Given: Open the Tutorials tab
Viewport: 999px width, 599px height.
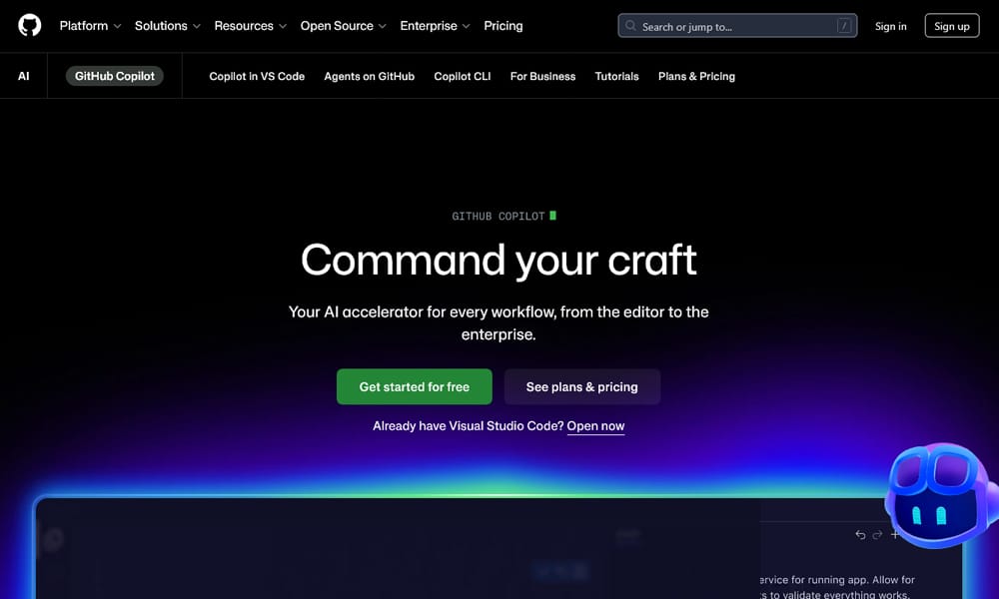Looking at the screenshot, I should click(616, 77).
